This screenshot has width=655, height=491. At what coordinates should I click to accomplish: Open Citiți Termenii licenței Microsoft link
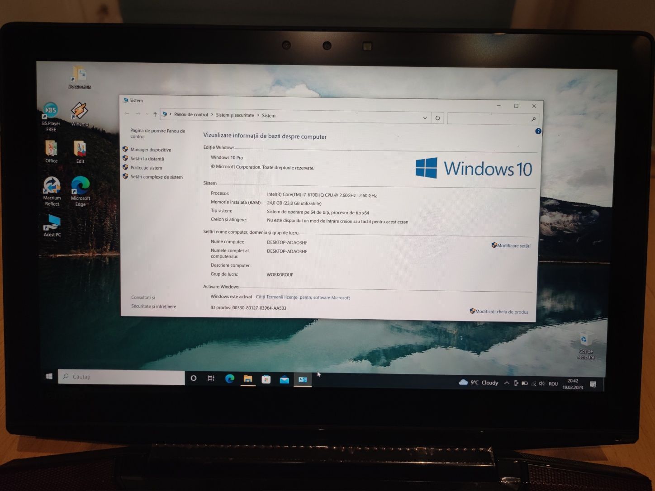[x=303, y=297]
